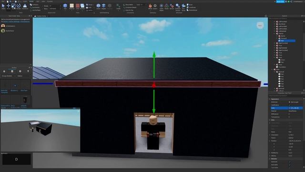This screenshot has width=305, height=172.
Task: Open the Material picker
Action: coord(71,6)
